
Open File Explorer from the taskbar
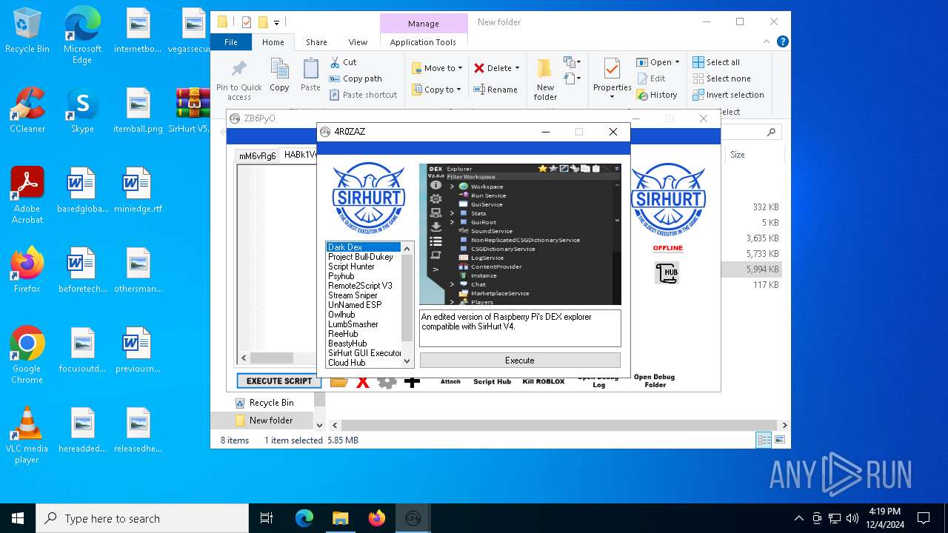340,518
